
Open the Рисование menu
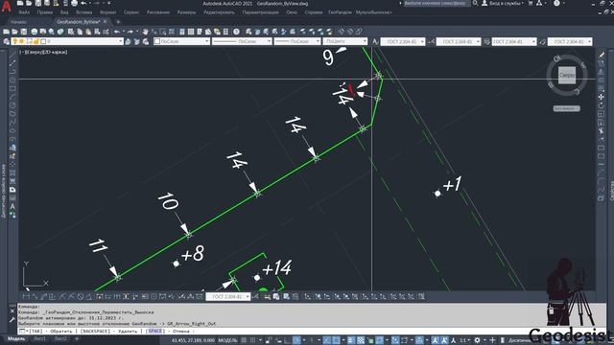158,12
